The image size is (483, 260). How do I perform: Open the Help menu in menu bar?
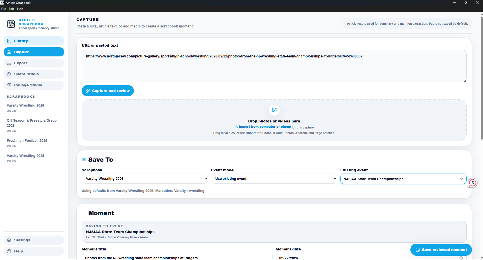point(20,9)
